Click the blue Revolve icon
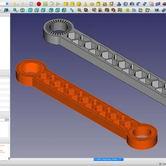Image resolution: width=166 pixels, height=166 pixels. pyautogui.click(x=125, y=4)
